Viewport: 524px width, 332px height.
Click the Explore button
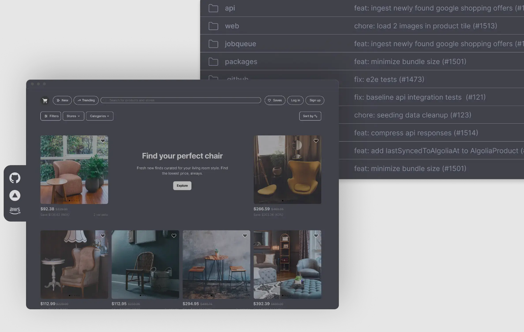click(x=182, y=186)
